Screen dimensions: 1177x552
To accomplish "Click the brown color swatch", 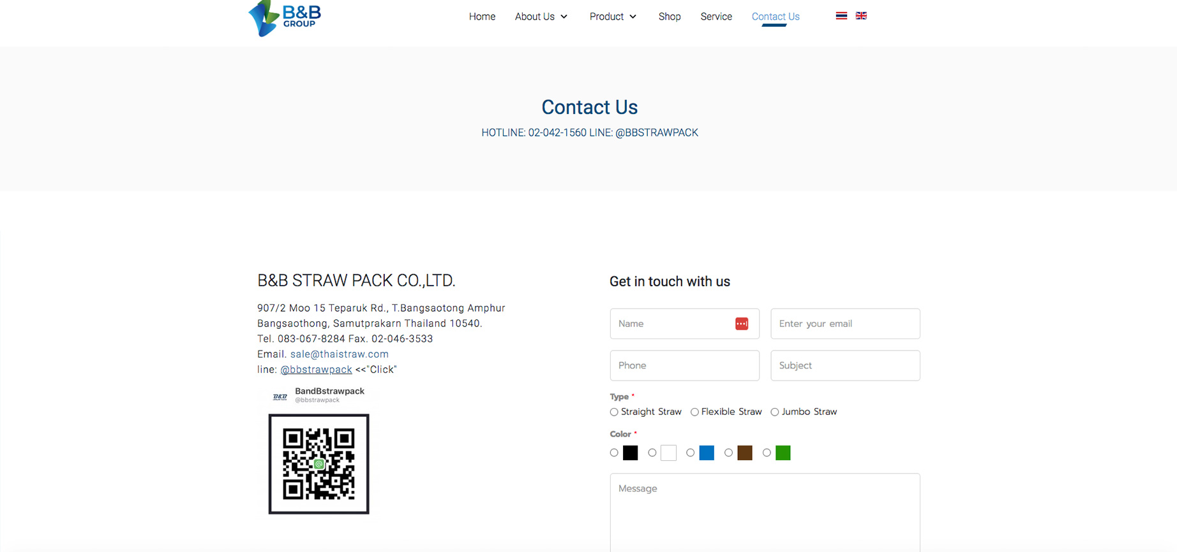I will click(745, 453).
